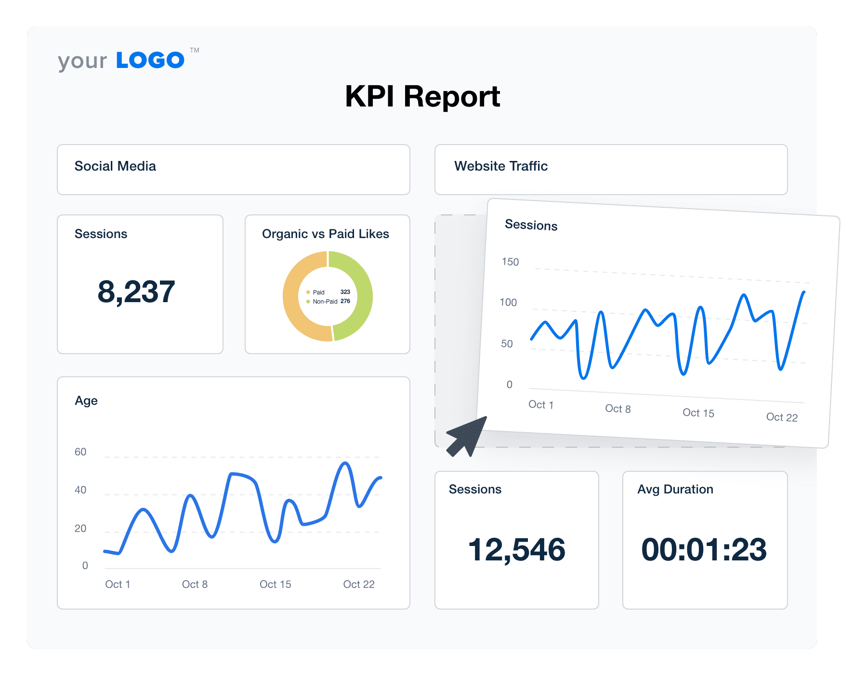Click the Paid legend bullet marker
Screen dimensions: 867x678
[x=308, y=292]
